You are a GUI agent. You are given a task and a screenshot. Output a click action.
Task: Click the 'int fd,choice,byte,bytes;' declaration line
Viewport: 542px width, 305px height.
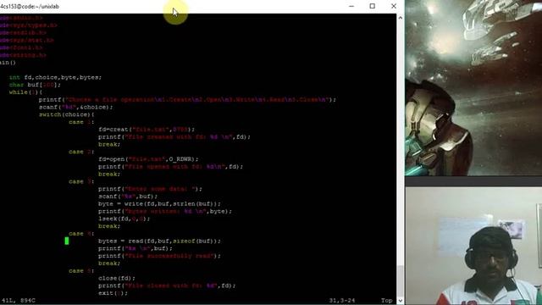[55, 77]
